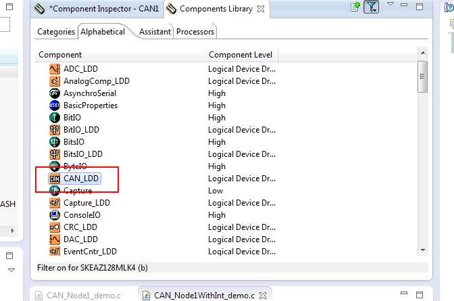The width and height of the screenshot is (454, 301).
Task: Select the EventCntr_LDD row label
Action: tap(90, 252)
